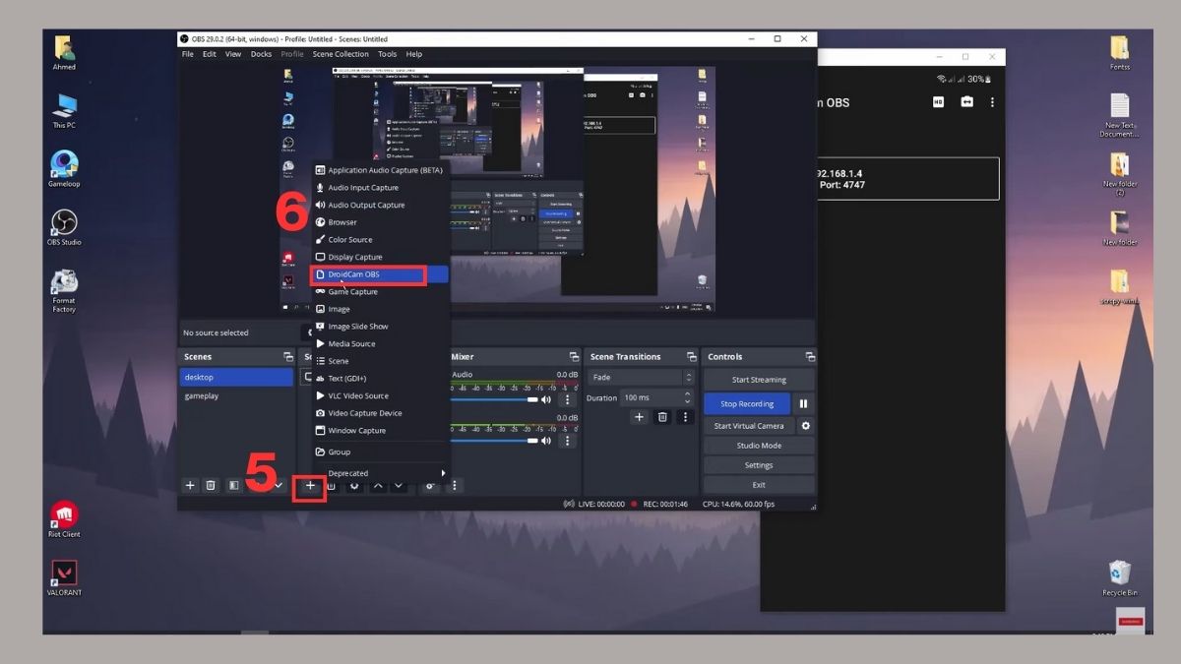This screenshot has width=1181, height=664.
Task: Undock the Audio Mixer panel
Action: [574, 357]
